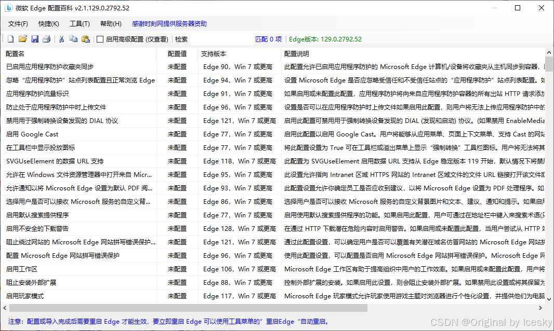Screen dimensions: 554x331
Task: Click the horizontal scrollbar right arrow
Action: click(x=540, y=308)
